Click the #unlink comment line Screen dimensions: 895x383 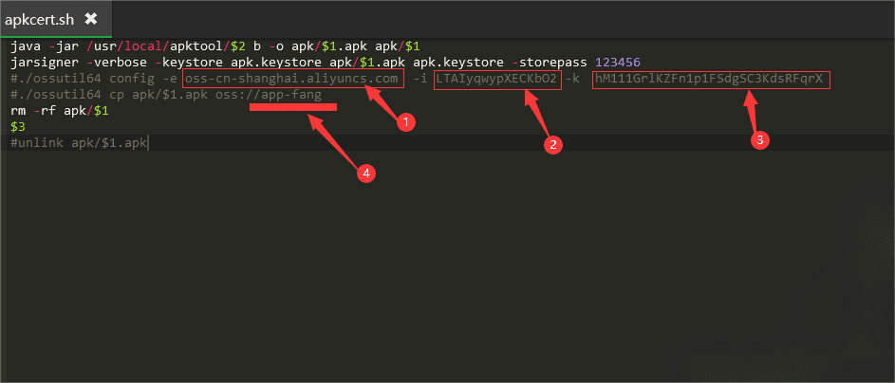(78, 142)
